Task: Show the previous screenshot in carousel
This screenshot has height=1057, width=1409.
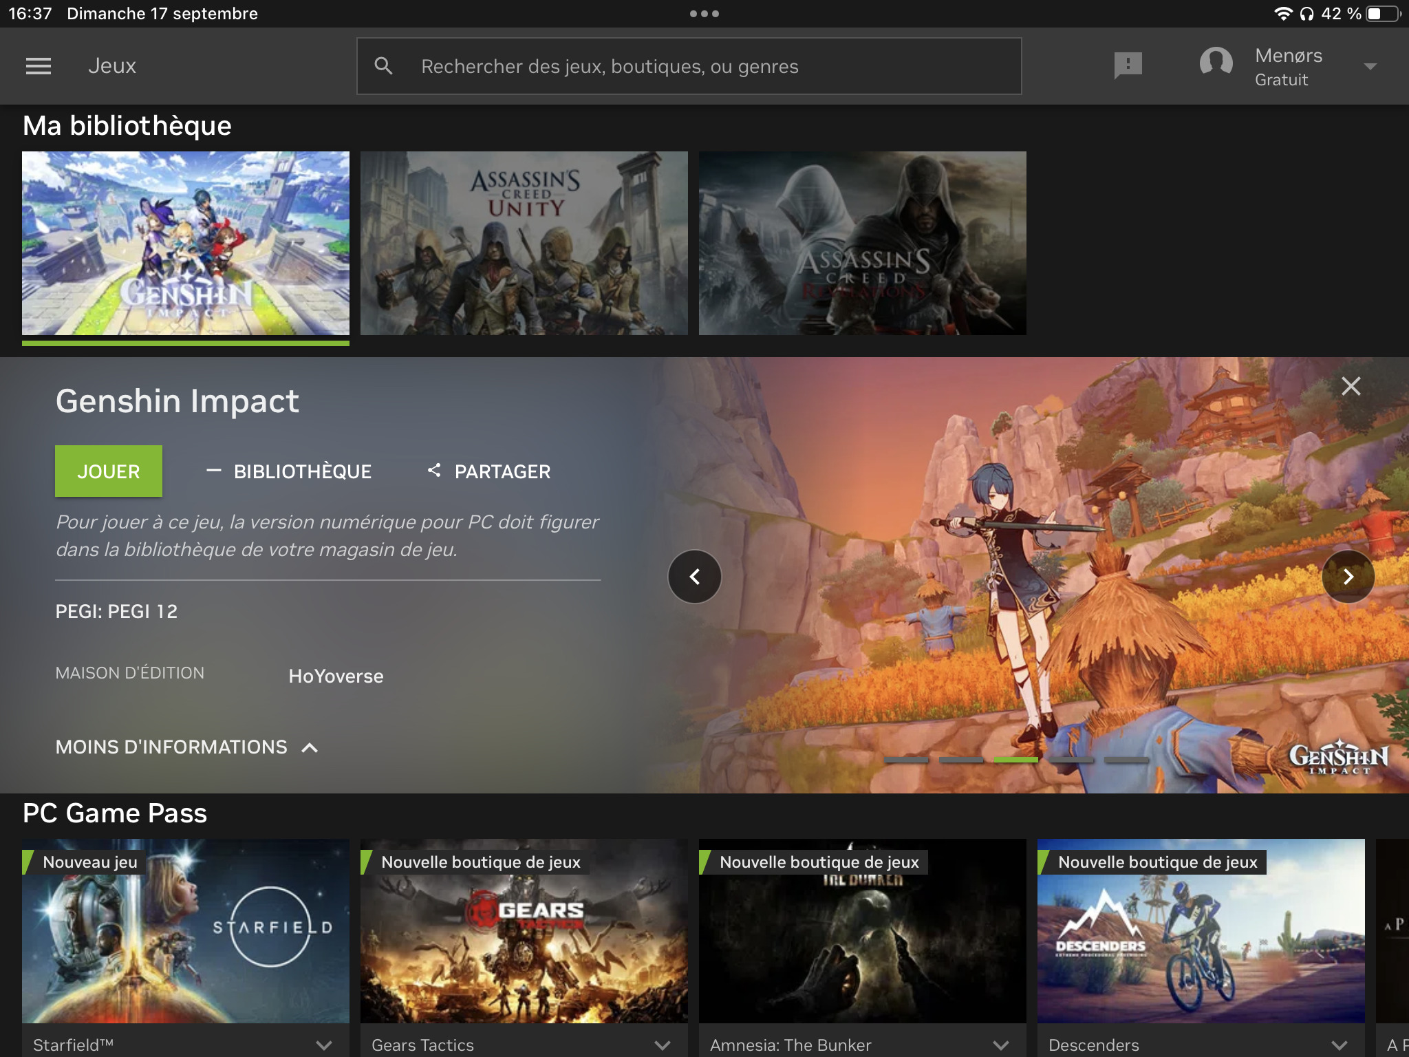Action: coord(695,577)
